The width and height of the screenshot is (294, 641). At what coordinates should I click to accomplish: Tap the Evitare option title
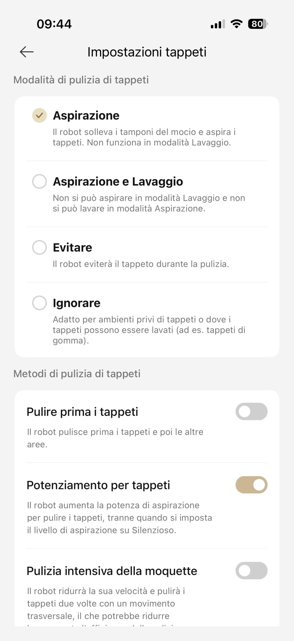click(72, 247)
